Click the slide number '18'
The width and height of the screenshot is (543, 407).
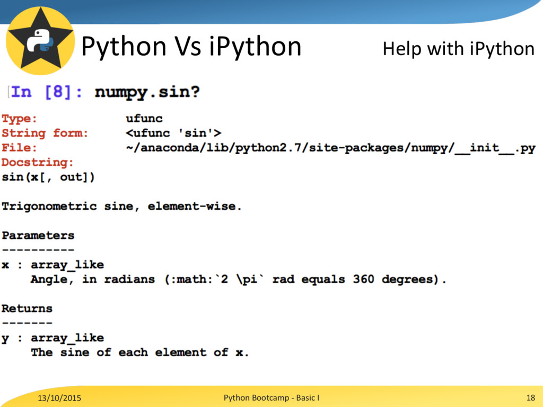pyautogui.click(x=530, y=397)
